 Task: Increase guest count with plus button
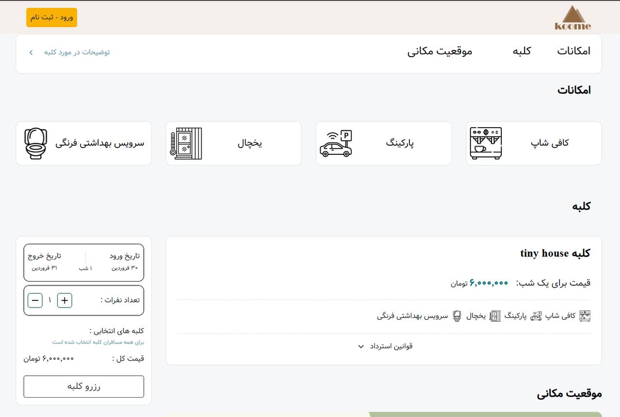point(64,300)
